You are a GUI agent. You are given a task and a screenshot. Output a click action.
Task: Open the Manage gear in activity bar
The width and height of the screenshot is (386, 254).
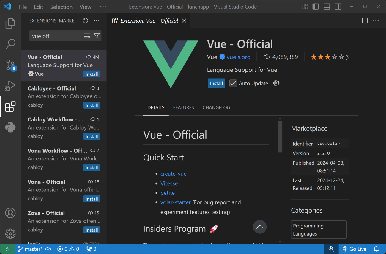pos(10,234)
